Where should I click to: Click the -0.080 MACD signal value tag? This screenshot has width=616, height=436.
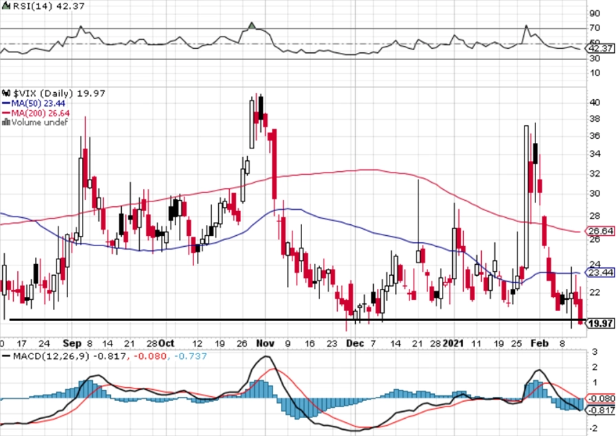point(601,399)
